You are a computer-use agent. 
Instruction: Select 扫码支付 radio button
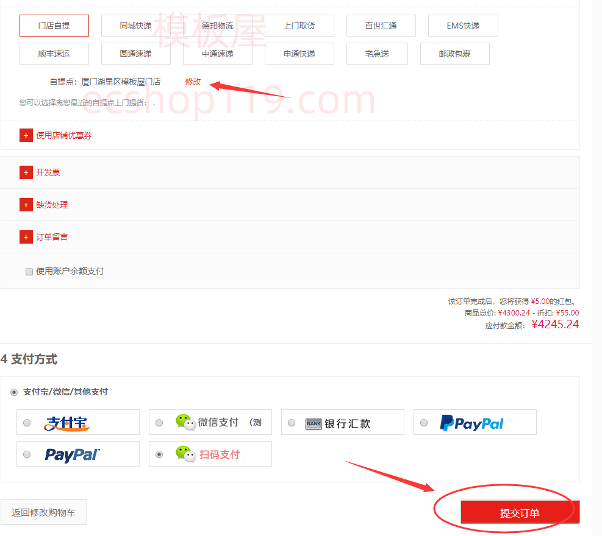(x=159, y=454)
